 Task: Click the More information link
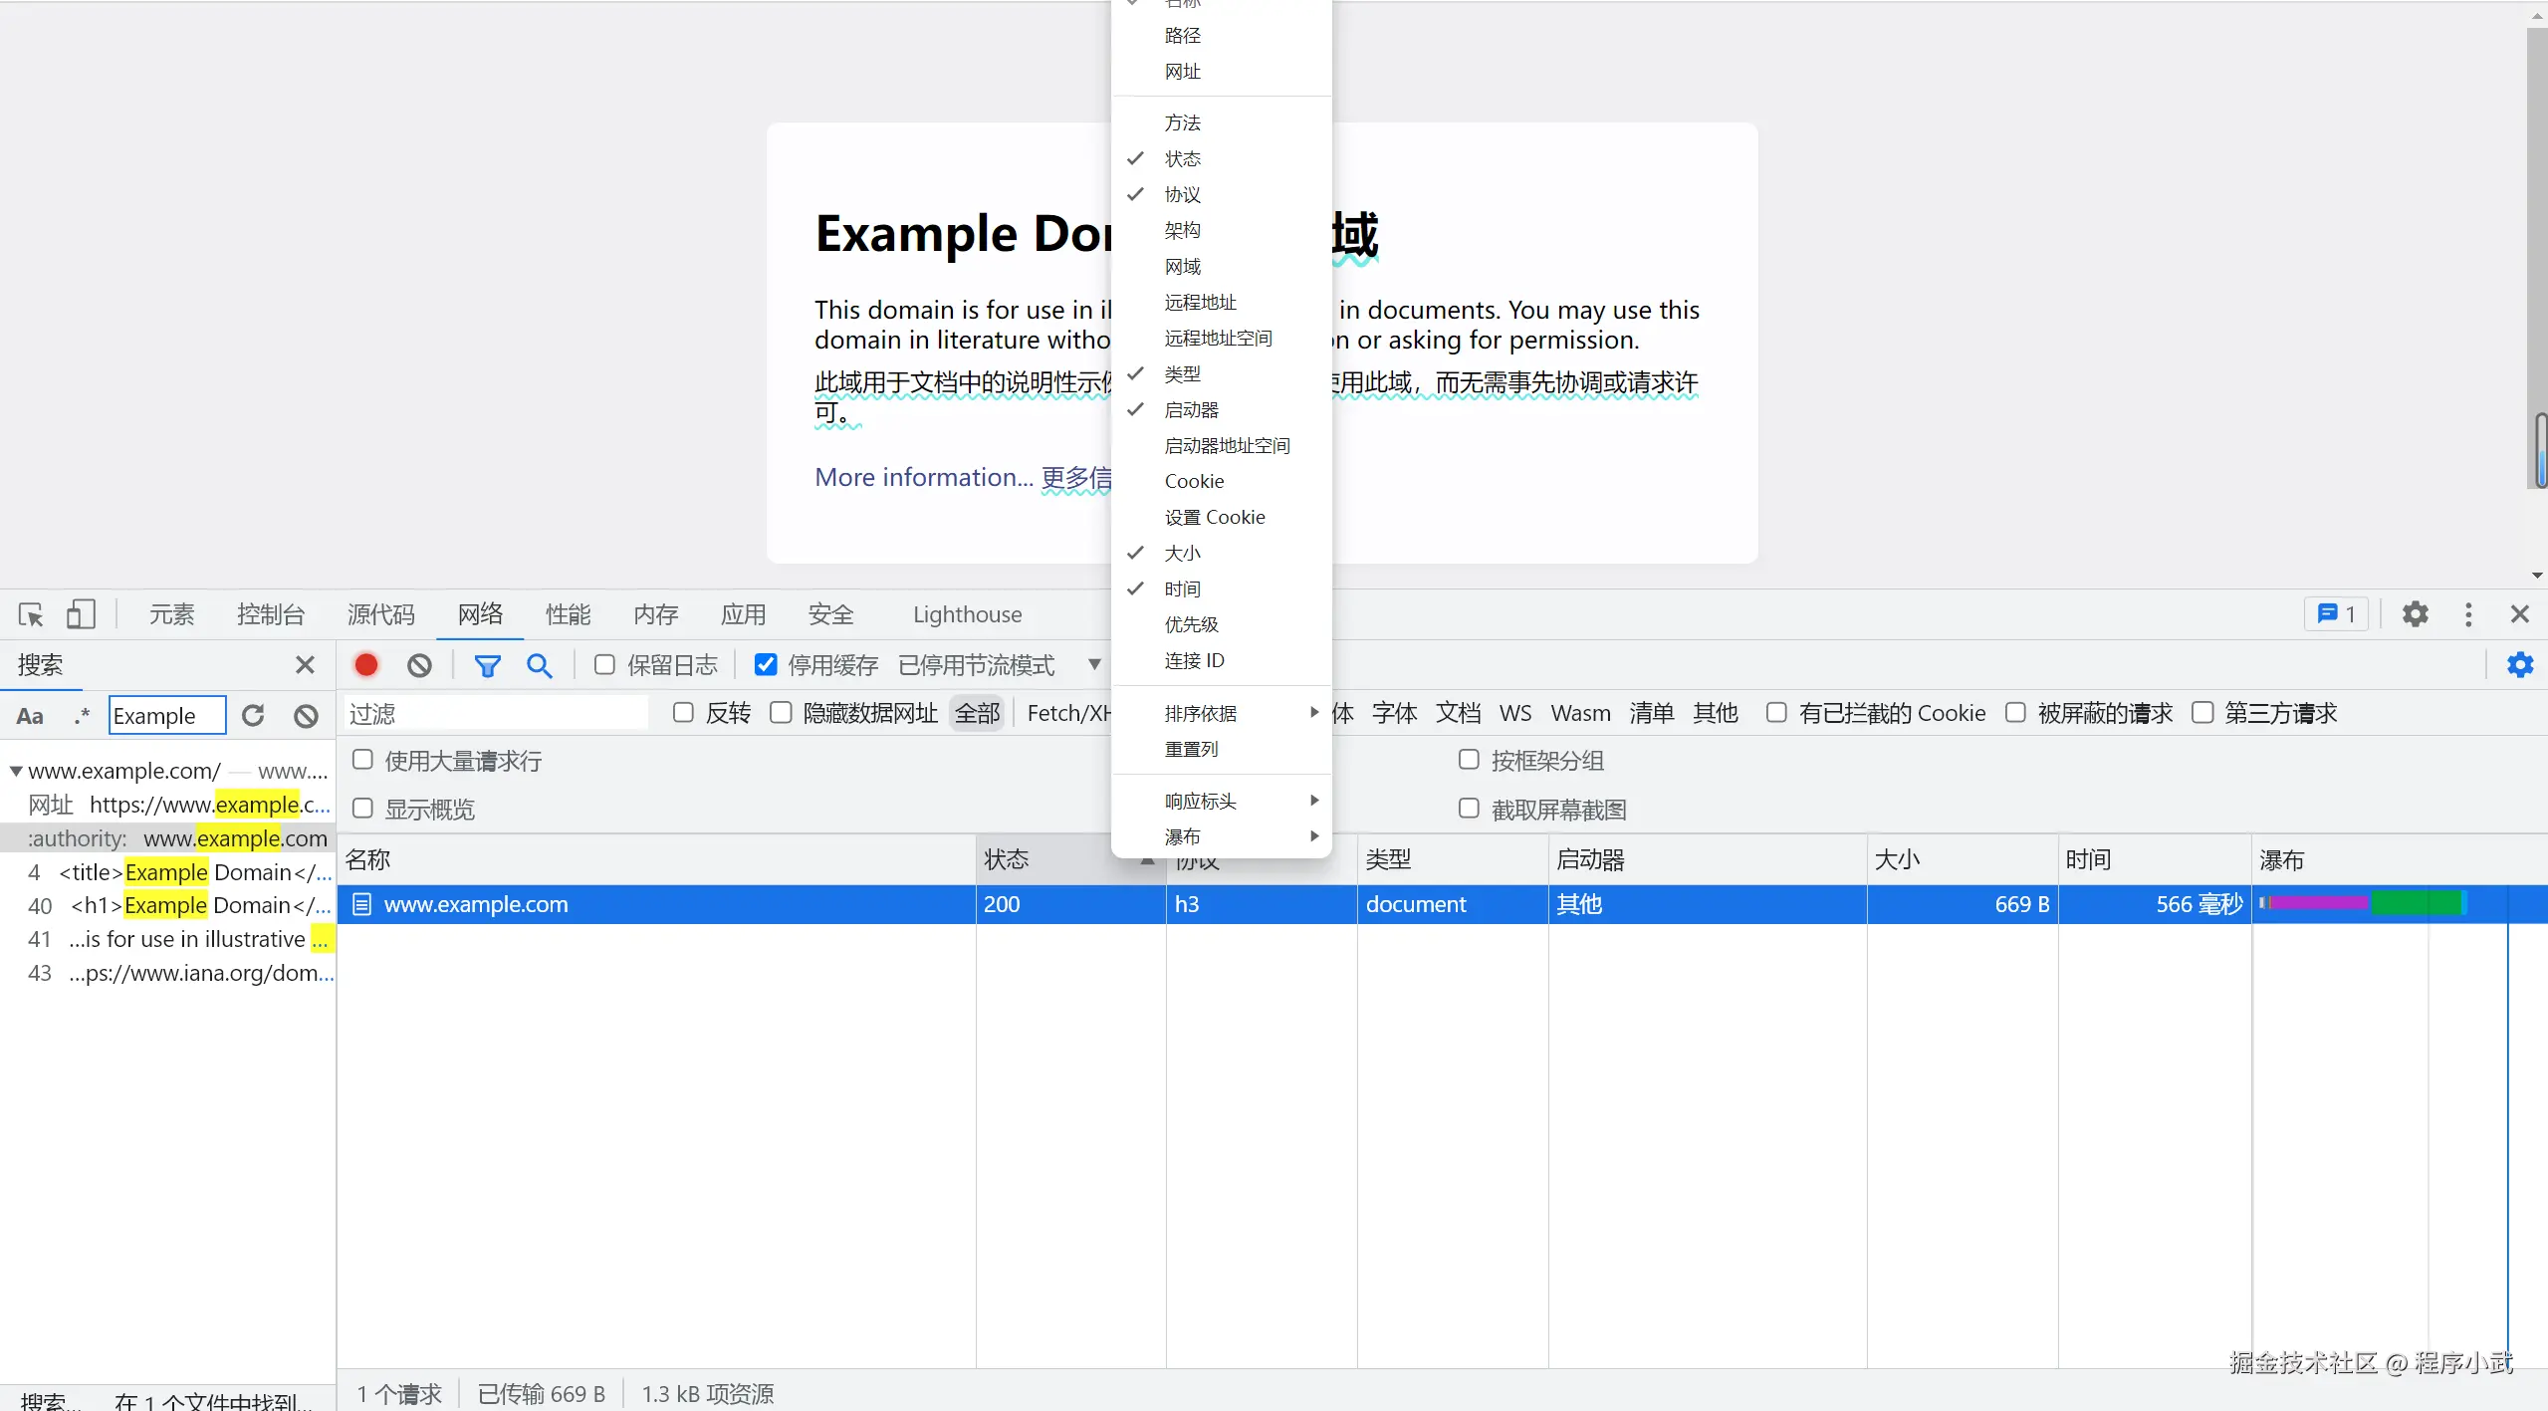pos(922,478)
